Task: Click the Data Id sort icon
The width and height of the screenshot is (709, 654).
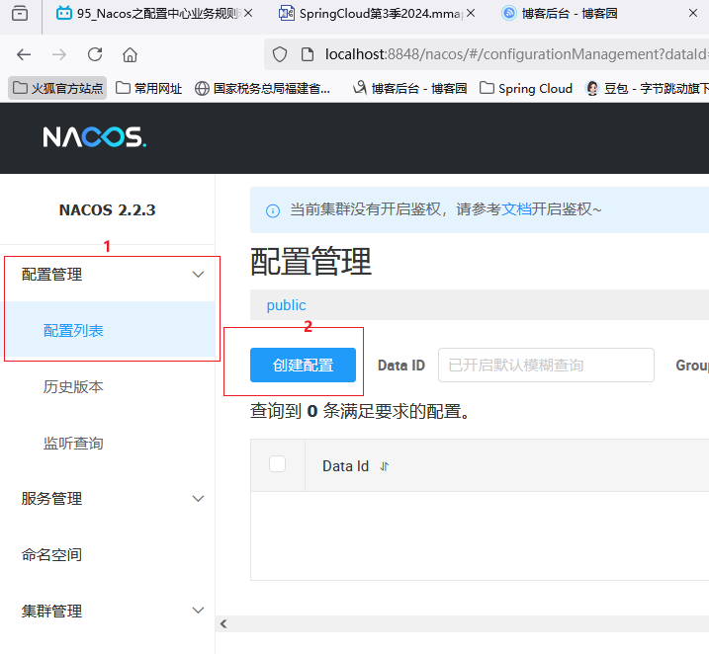Action: click(385, 466)
